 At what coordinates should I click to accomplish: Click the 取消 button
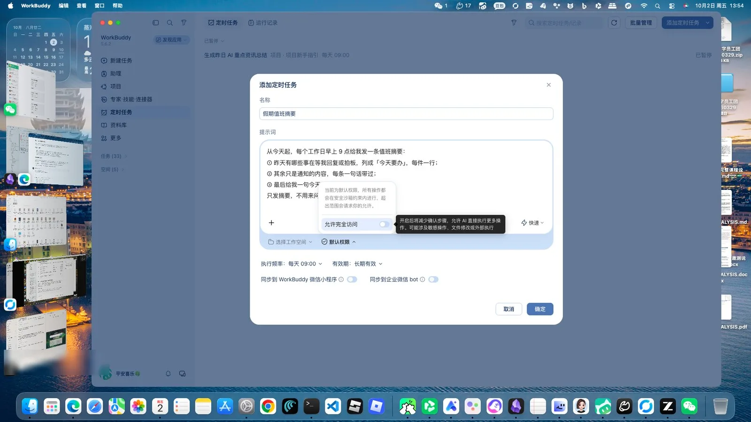(509, 309)
